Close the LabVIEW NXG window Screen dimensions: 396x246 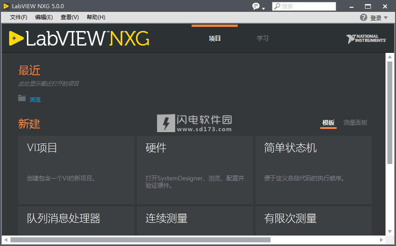tap(385, 6)
